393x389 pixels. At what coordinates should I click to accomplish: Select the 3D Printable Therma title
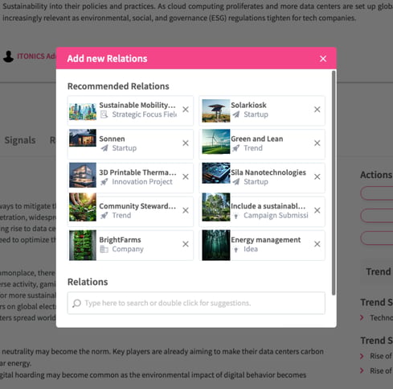137,172
